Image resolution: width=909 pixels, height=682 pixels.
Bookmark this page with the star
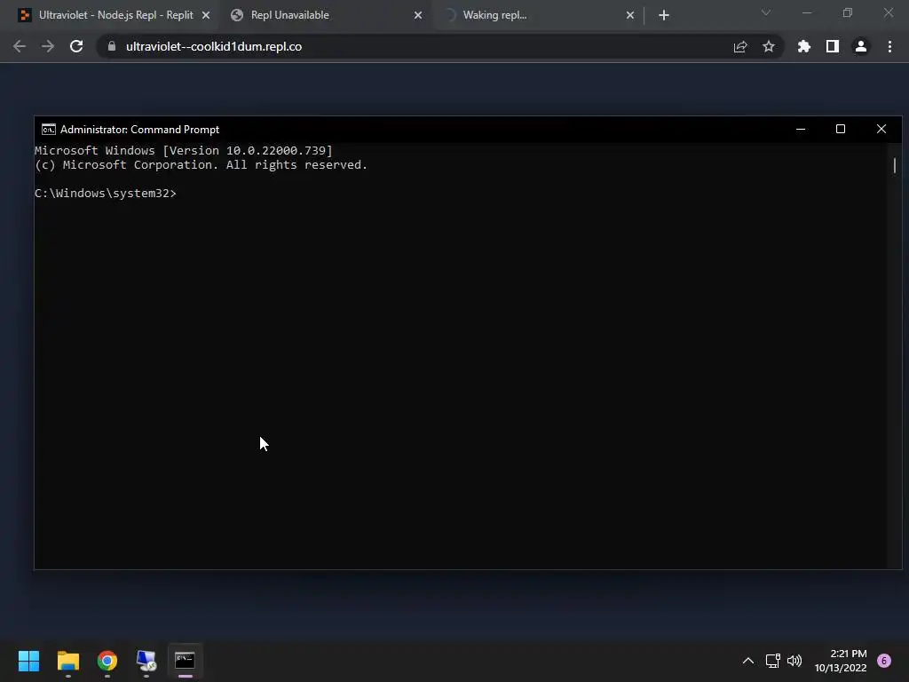(x=769, y=46)
